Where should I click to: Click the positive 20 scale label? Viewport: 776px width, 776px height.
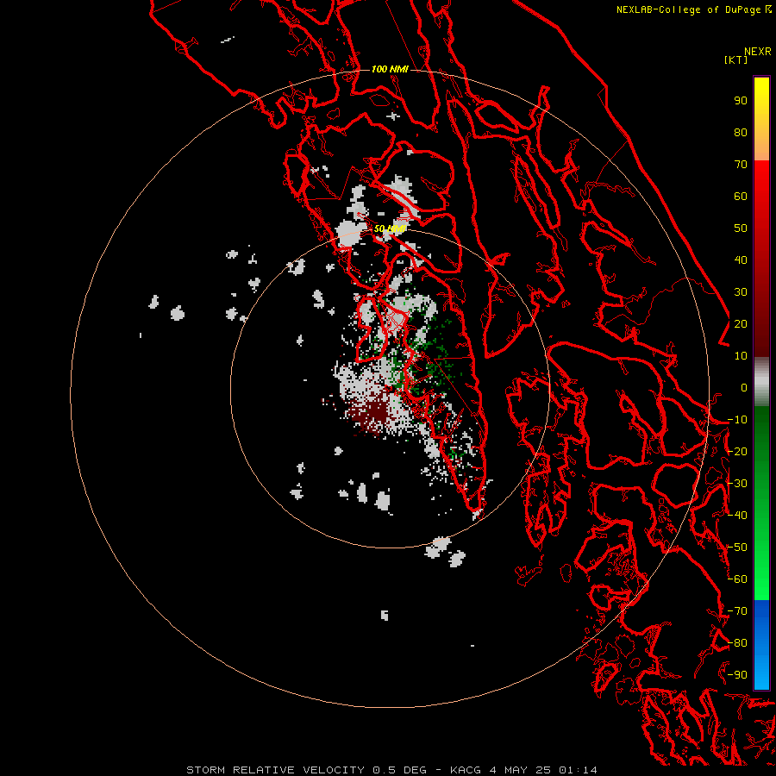[x=741, y=324]
